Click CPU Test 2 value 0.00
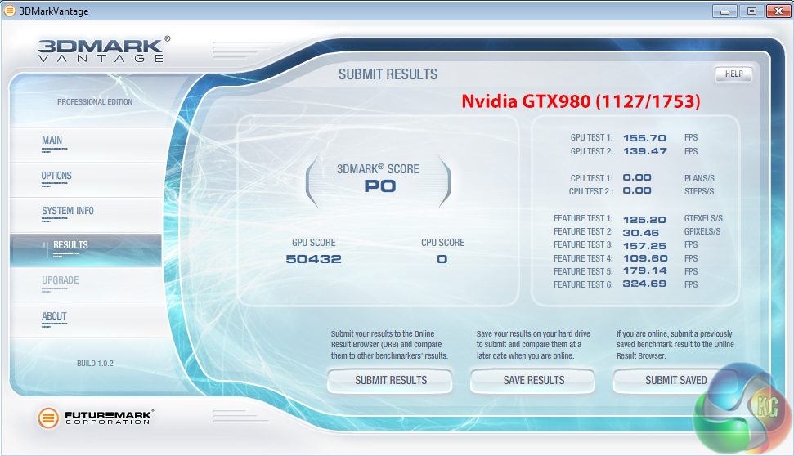The height and width of the screenshot is (456, 794). (637, 190)
